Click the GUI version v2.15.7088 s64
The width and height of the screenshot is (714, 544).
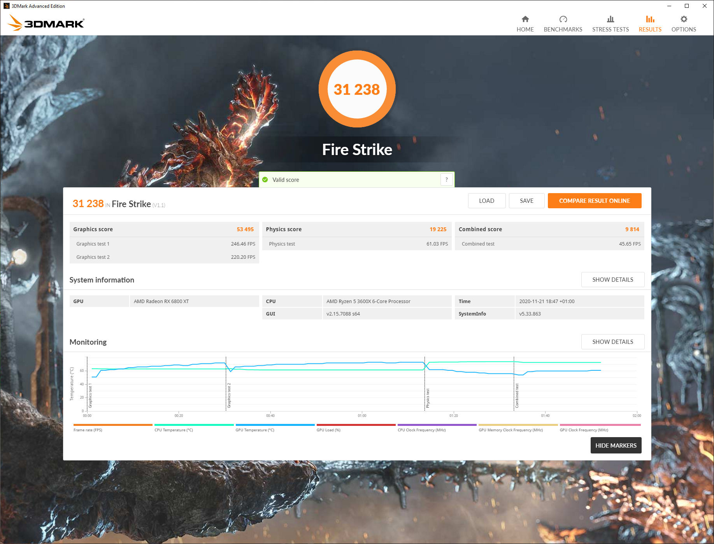point(343,314)
